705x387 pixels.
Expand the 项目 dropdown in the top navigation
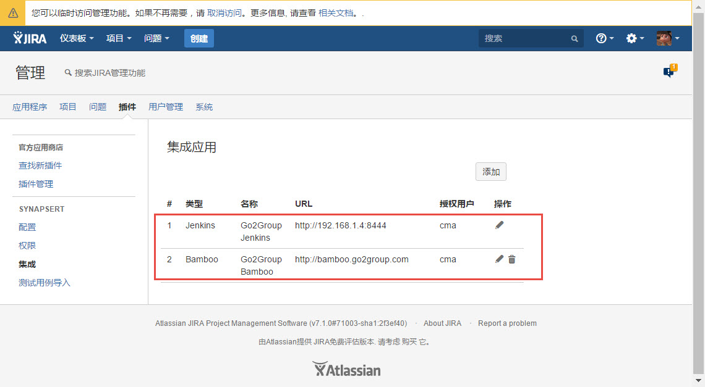pyautogui.click(x=119, y=38)
